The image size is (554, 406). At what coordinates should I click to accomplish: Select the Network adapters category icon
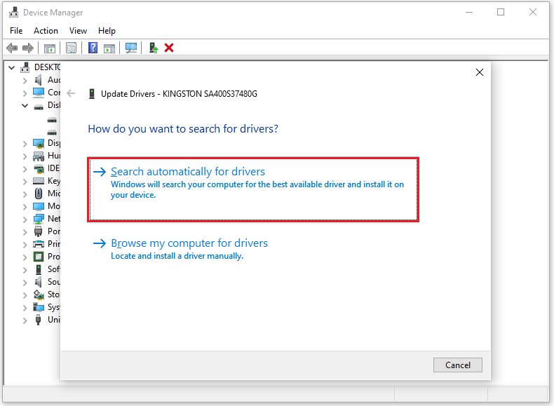39,219
